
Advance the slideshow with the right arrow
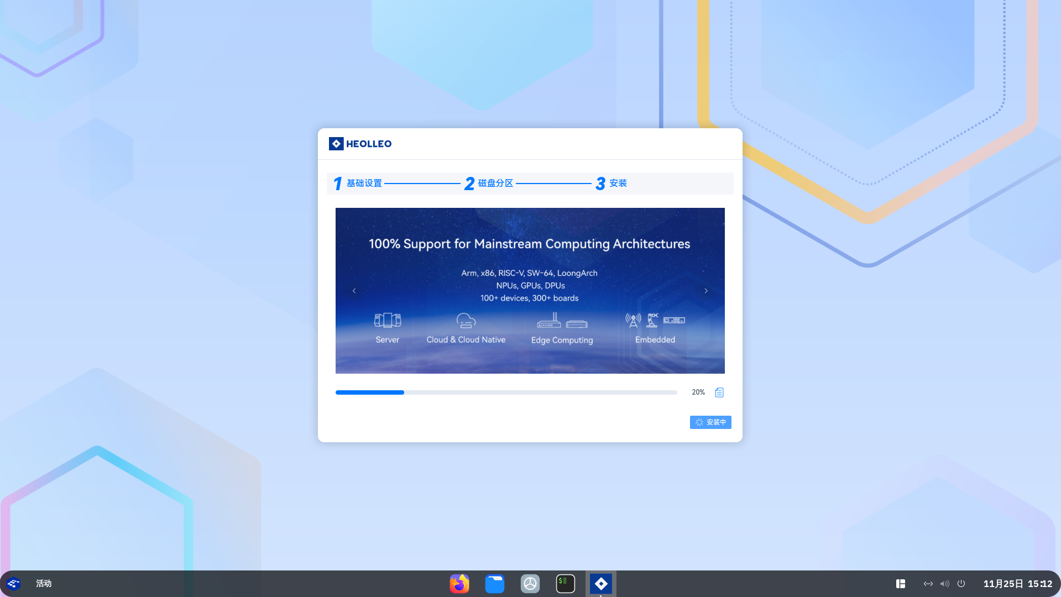(706, 291)
